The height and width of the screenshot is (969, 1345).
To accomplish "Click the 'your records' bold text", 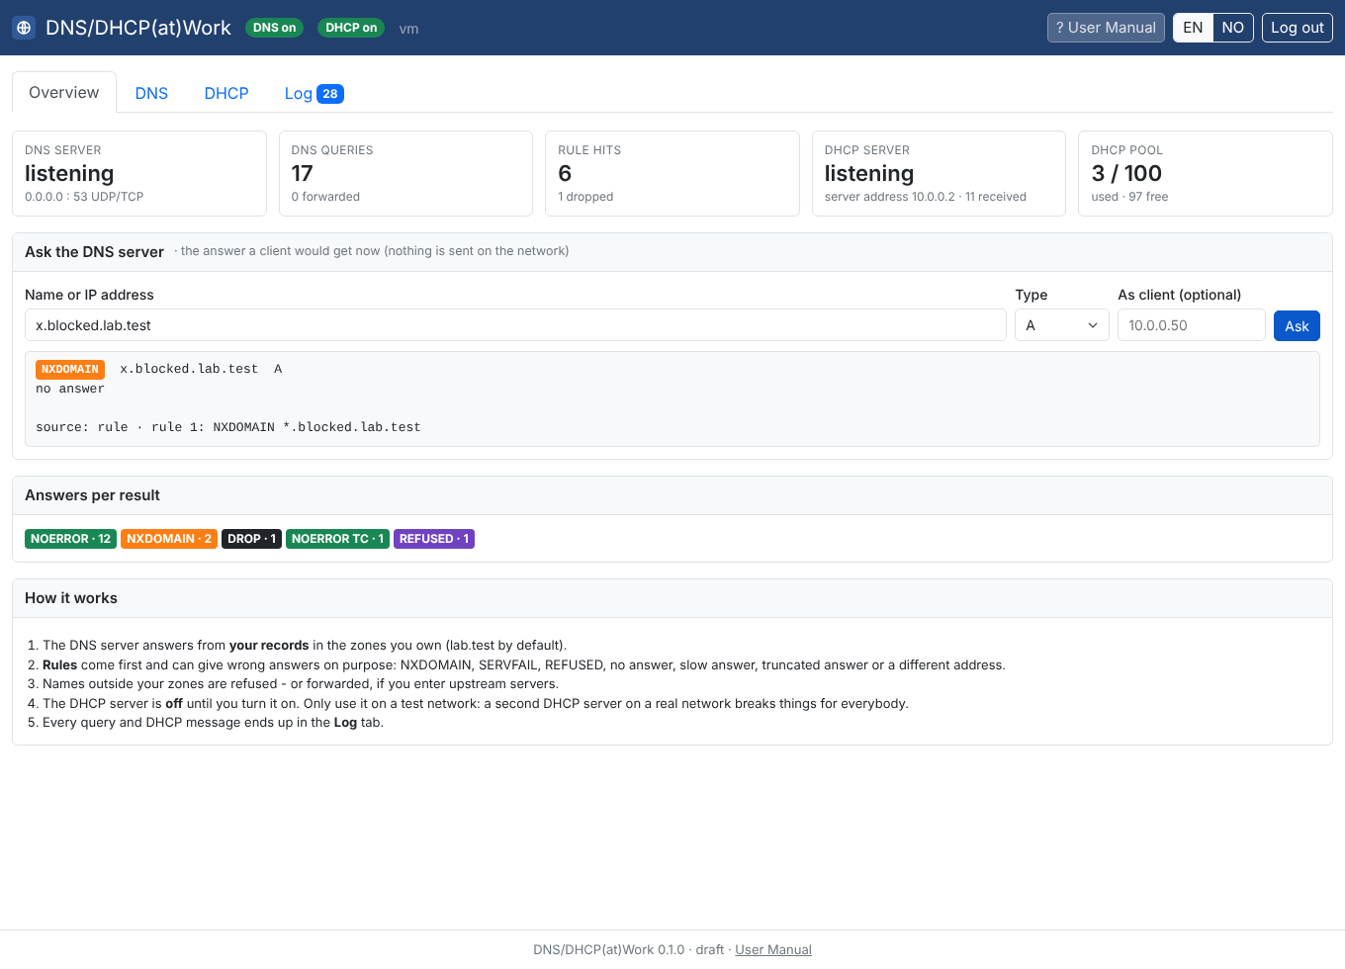I will click(x=269, y=645).
